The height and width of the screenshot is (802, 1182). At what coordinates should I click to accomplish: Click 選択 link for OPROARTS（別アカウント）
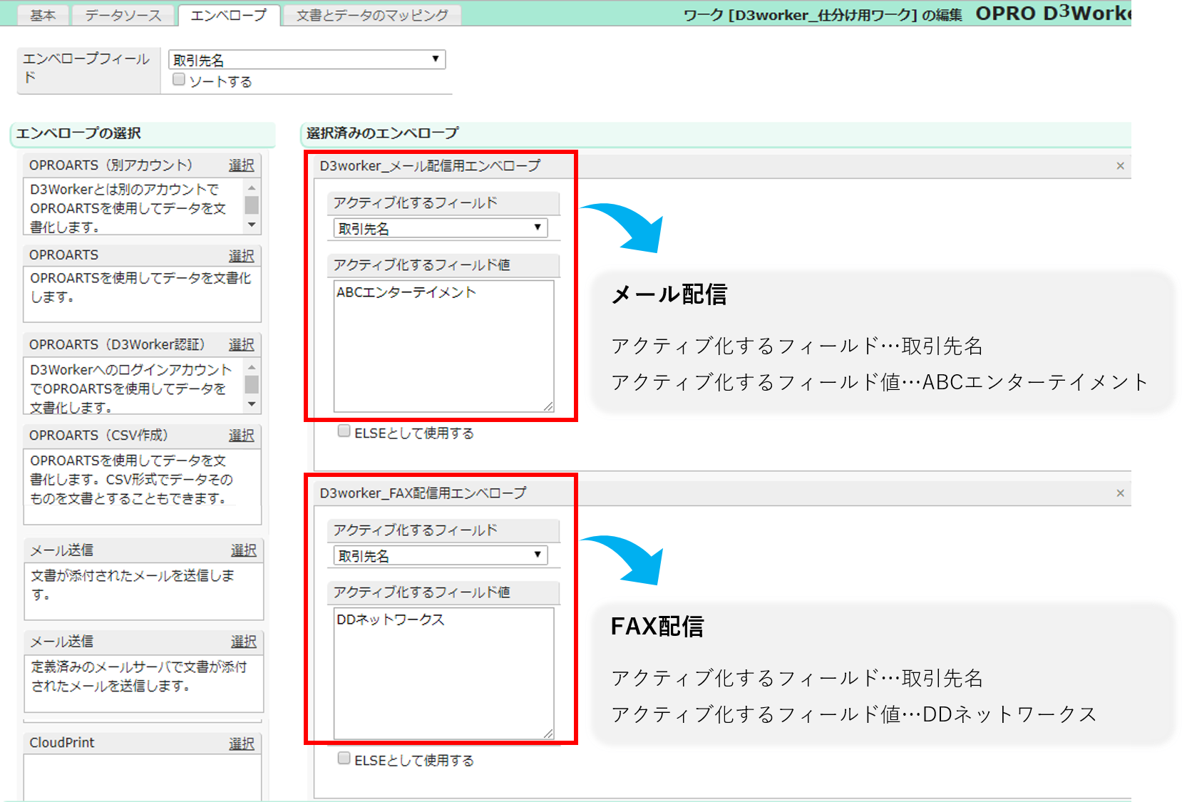click(x=241, y=165)
